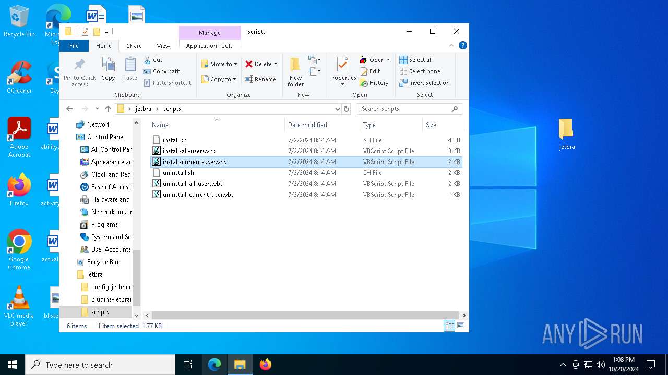Switch to the View ribbon tab
Viewport: 668px width, 375px height.
tap(163, 46)
